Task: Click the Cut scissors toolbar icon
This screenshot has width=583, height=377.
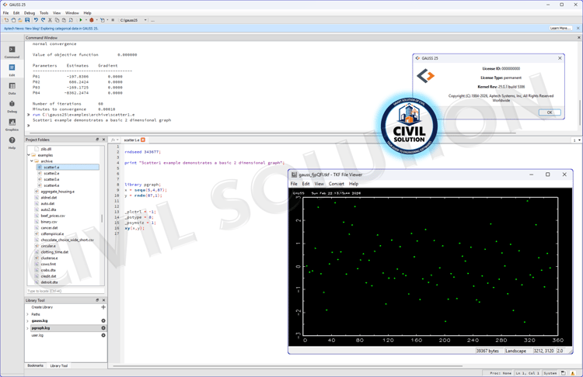Action: (51, 20)
